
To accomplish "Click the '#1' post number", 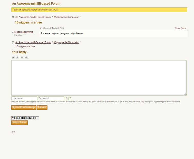I will click(x=41, y=28).
